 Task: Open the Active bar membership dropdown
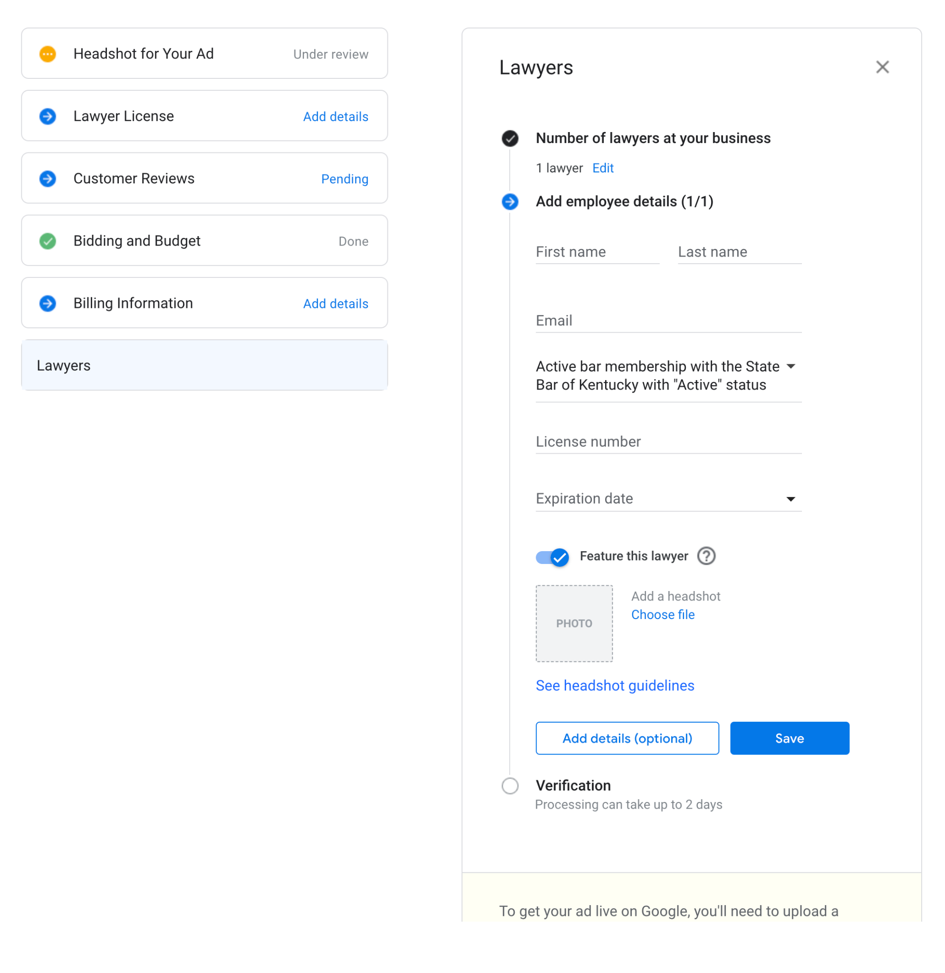point(668,375)
